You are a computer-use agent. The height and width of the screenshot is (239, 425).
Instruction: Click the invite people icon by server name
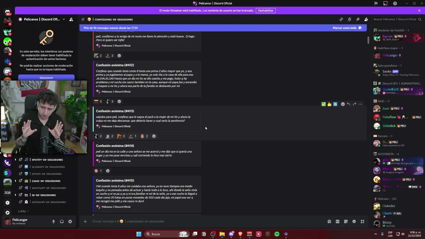click(71, 19)
